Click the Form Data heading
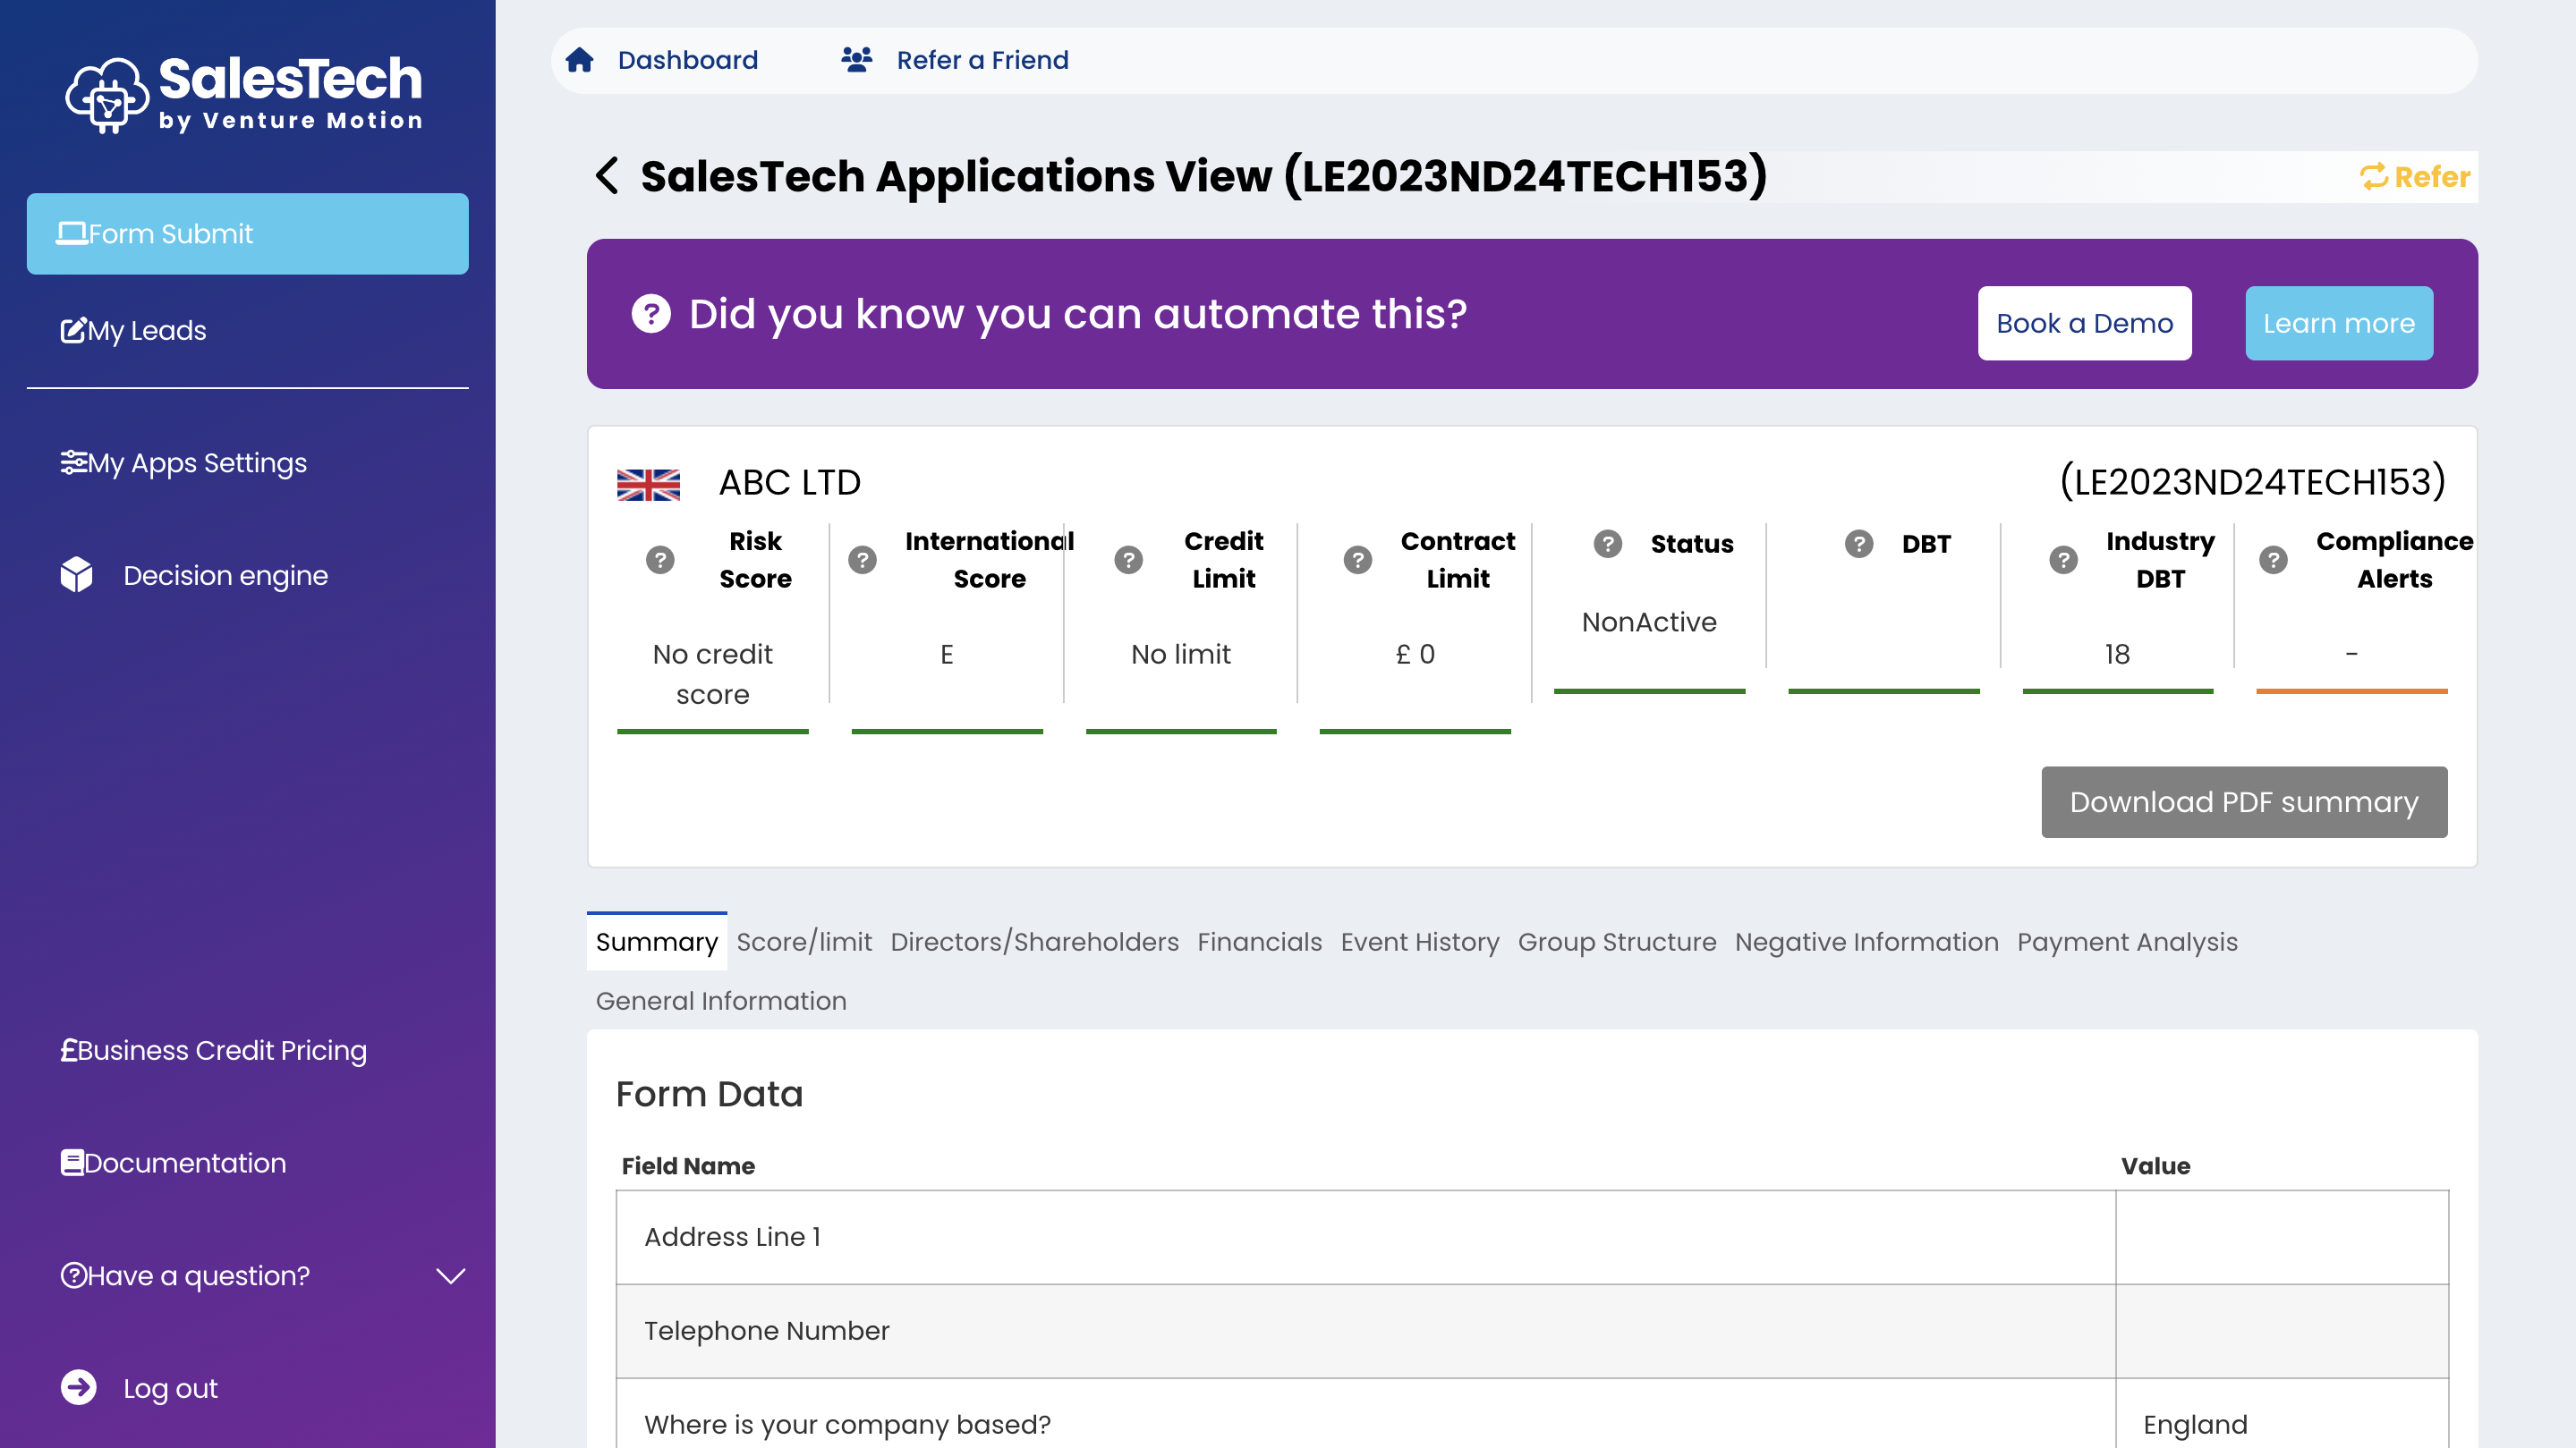 click(709, 1094)
